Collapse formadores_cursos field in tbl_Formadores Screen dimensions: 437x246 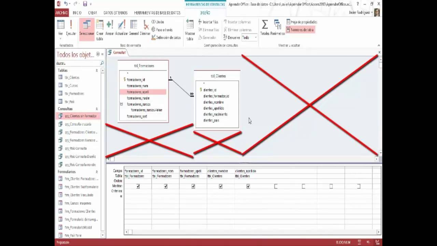(121, 104)
